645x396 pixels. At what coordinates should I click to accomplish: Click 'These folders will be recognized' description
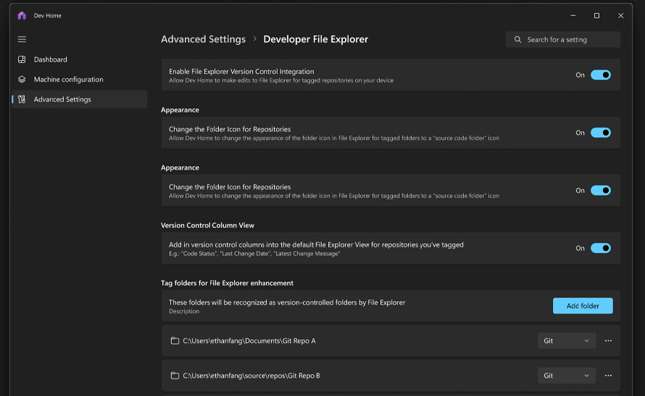point(287,302)
